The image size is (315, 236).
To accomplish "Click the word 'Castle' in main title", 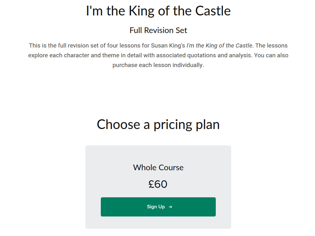I will [x=213, y=11].
